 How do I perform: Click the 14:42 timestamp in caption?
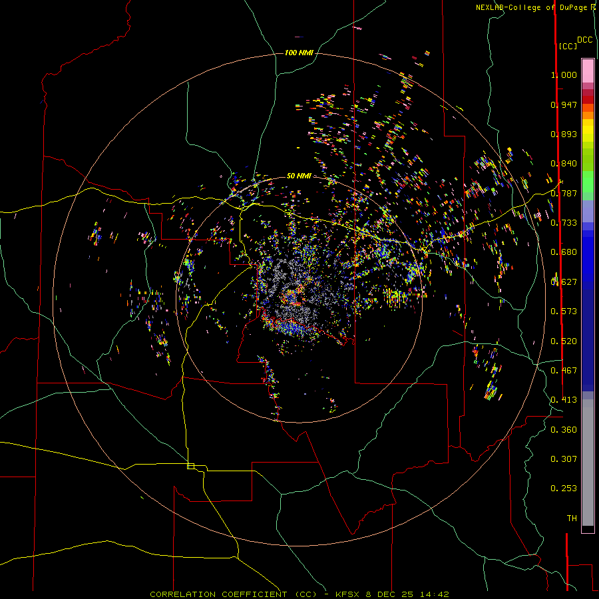click(435, 594)
